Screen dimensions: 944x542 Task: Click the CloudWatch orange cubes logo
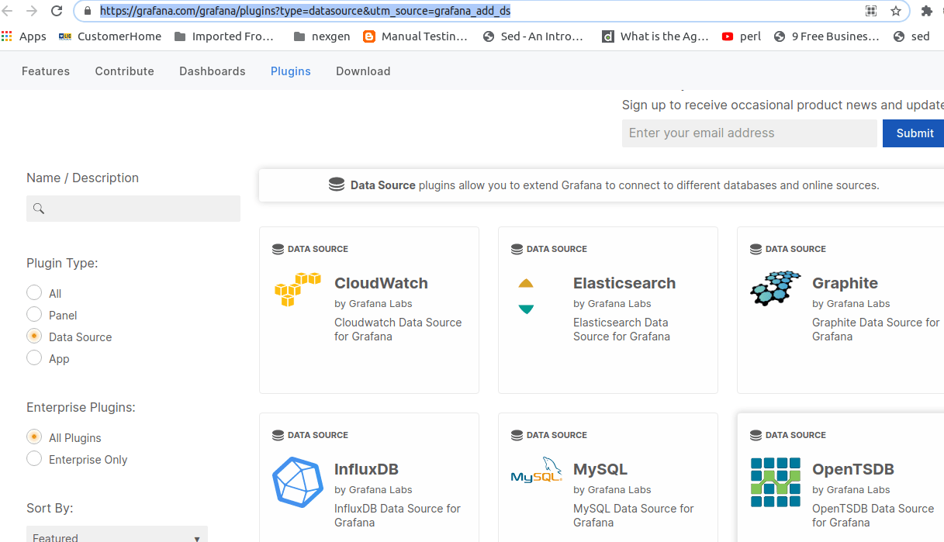(x=298, y=289)
